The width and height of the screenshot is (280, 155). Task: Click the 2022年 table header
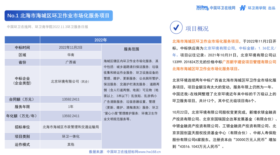pos(101,40)
